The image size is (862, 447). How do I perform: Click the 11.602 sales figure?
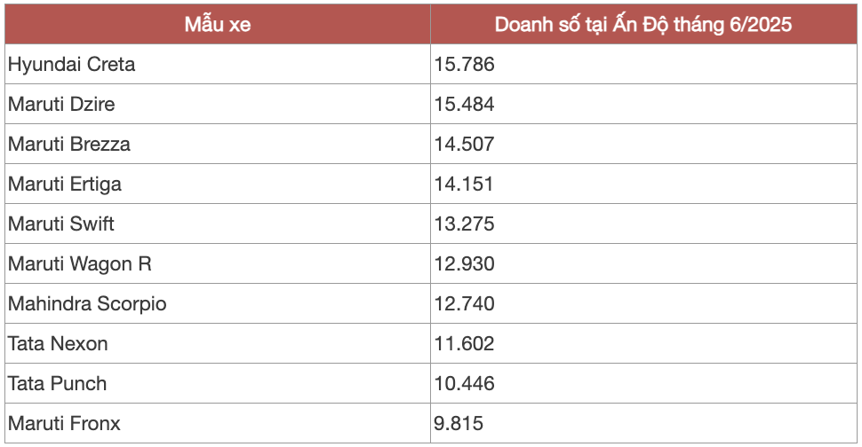[x=464, y=344]
